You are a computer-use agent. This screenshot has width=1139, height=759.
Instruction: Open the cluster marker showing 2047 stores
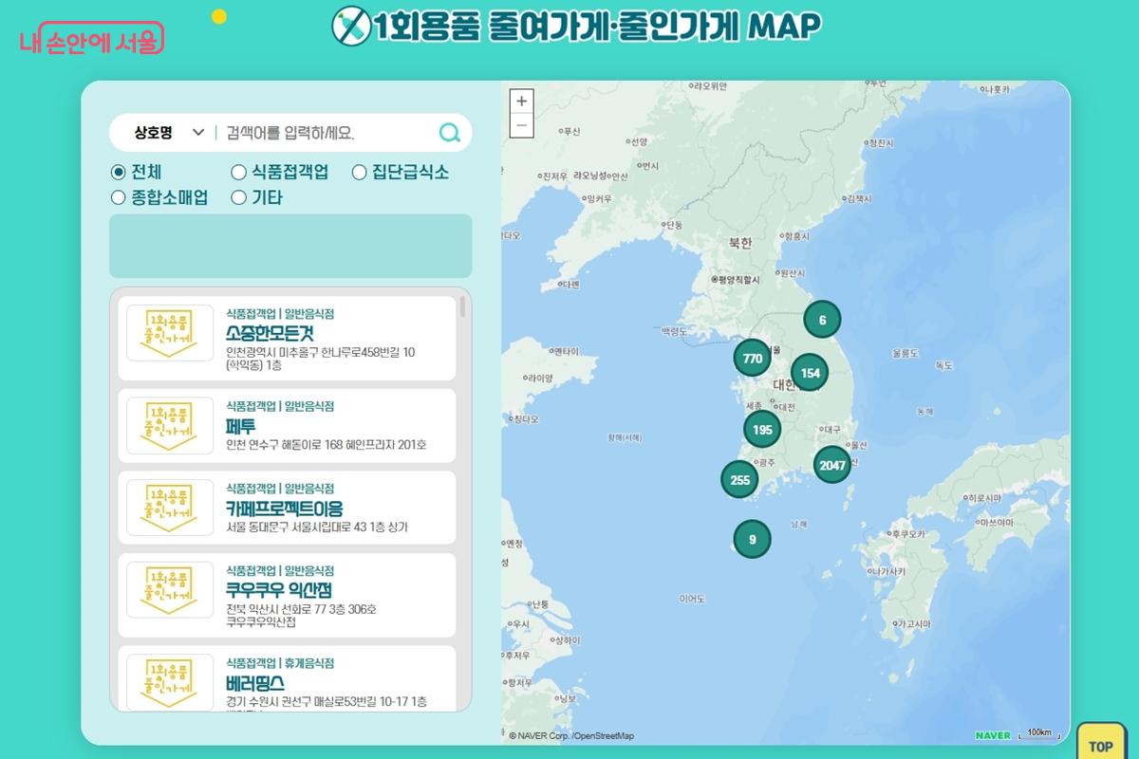pyautogui.click(x=831, y=466)
